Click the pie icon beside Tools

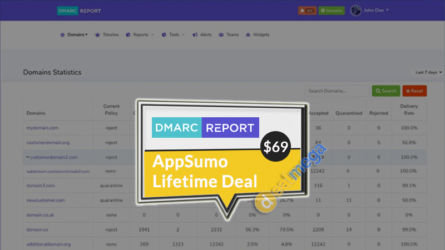pos(164,34)
